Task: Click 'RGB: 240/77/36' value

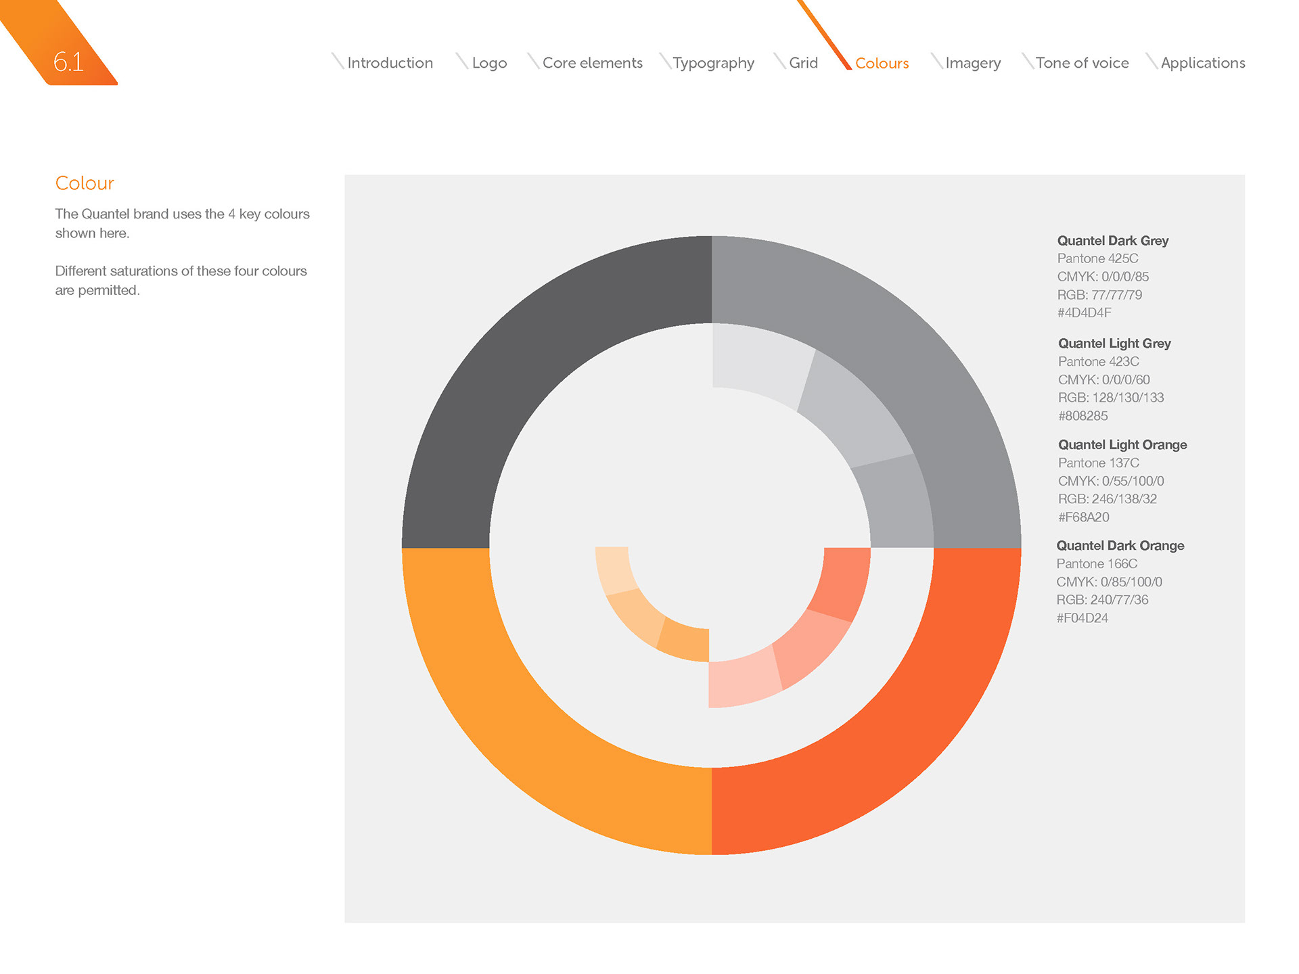Action: tap(1102, 600)
